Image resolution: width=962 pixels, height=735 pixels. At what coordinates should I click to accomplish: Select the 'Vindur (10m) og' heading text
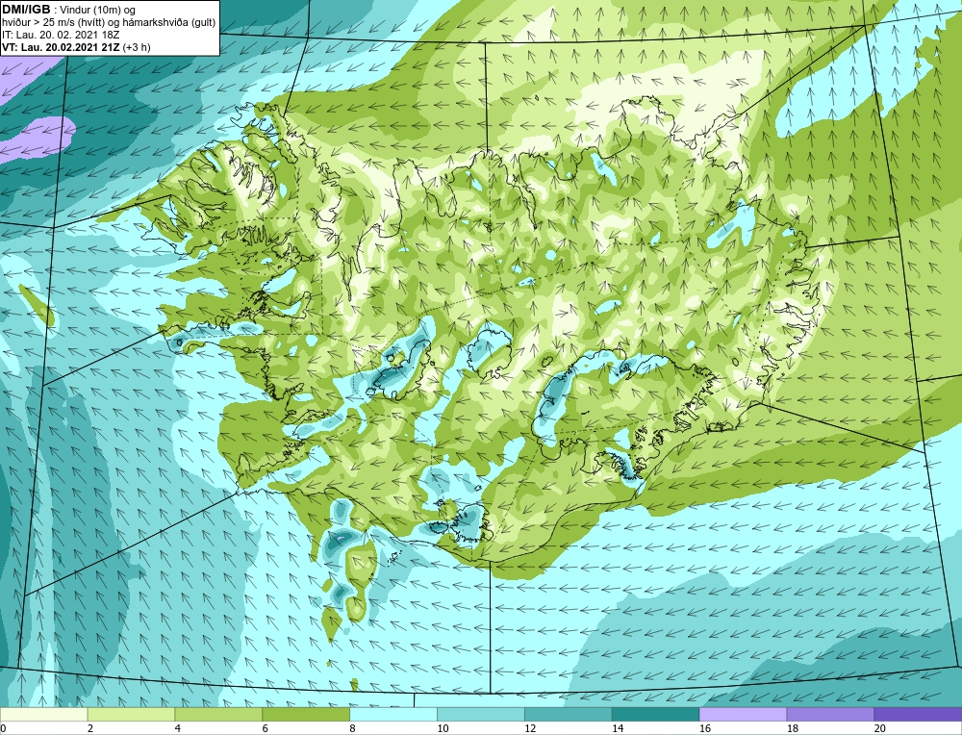(x=97, y=11)
